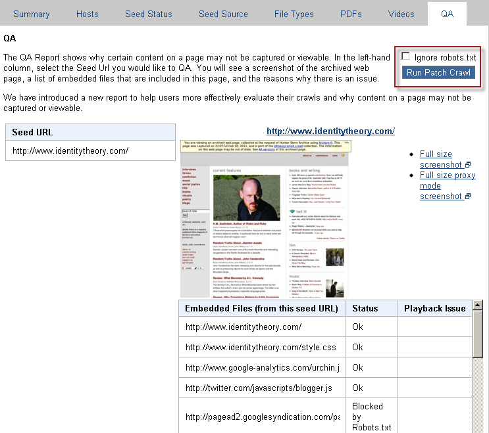Click the archived page screenshot thumbnail
Screen dimensions: 489x433
(265, 218)
